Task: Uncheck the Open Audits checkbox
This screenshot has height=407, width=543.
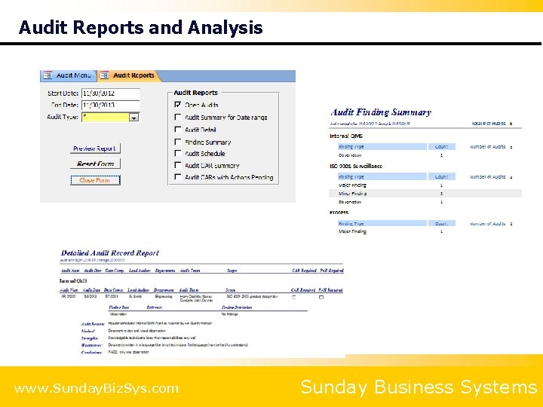Action: (178, 105)
